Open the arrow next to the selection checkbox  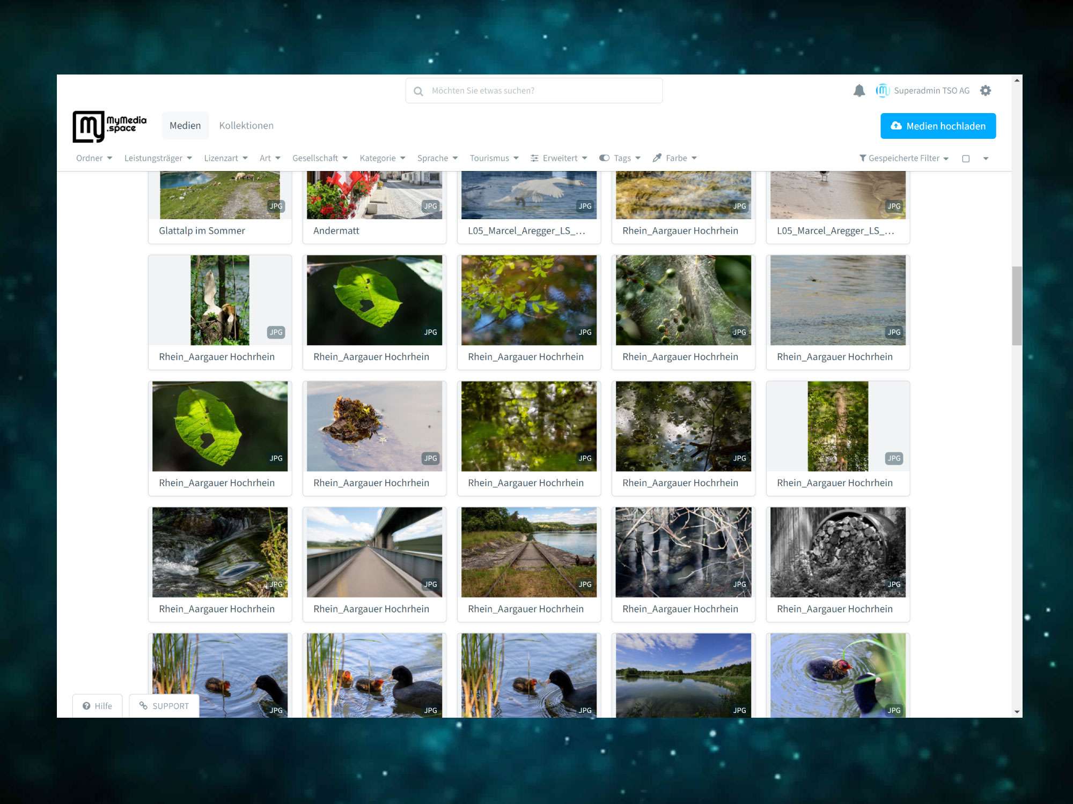986,159
